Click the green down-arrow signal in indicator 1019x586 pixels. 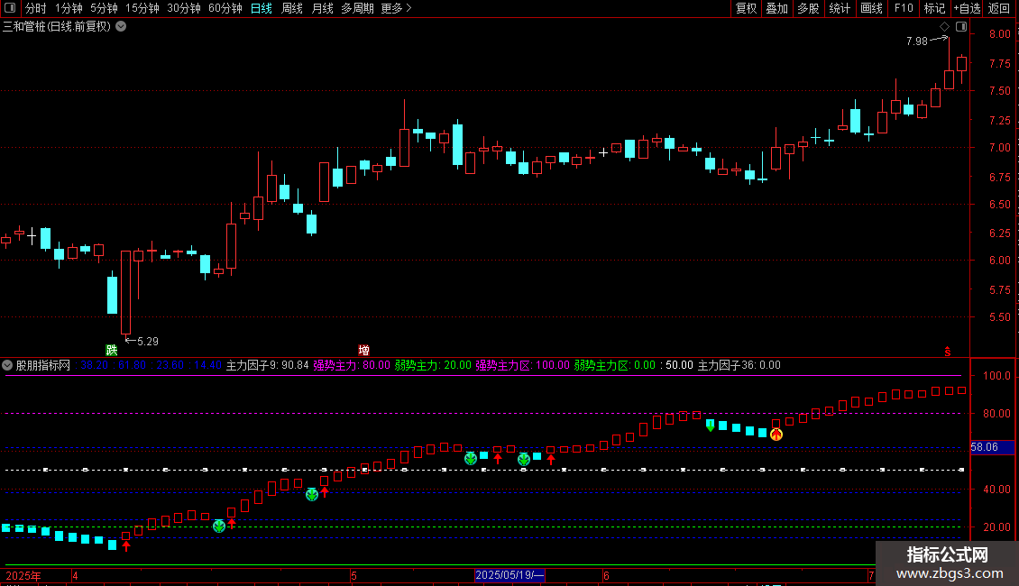pos(711,426)
